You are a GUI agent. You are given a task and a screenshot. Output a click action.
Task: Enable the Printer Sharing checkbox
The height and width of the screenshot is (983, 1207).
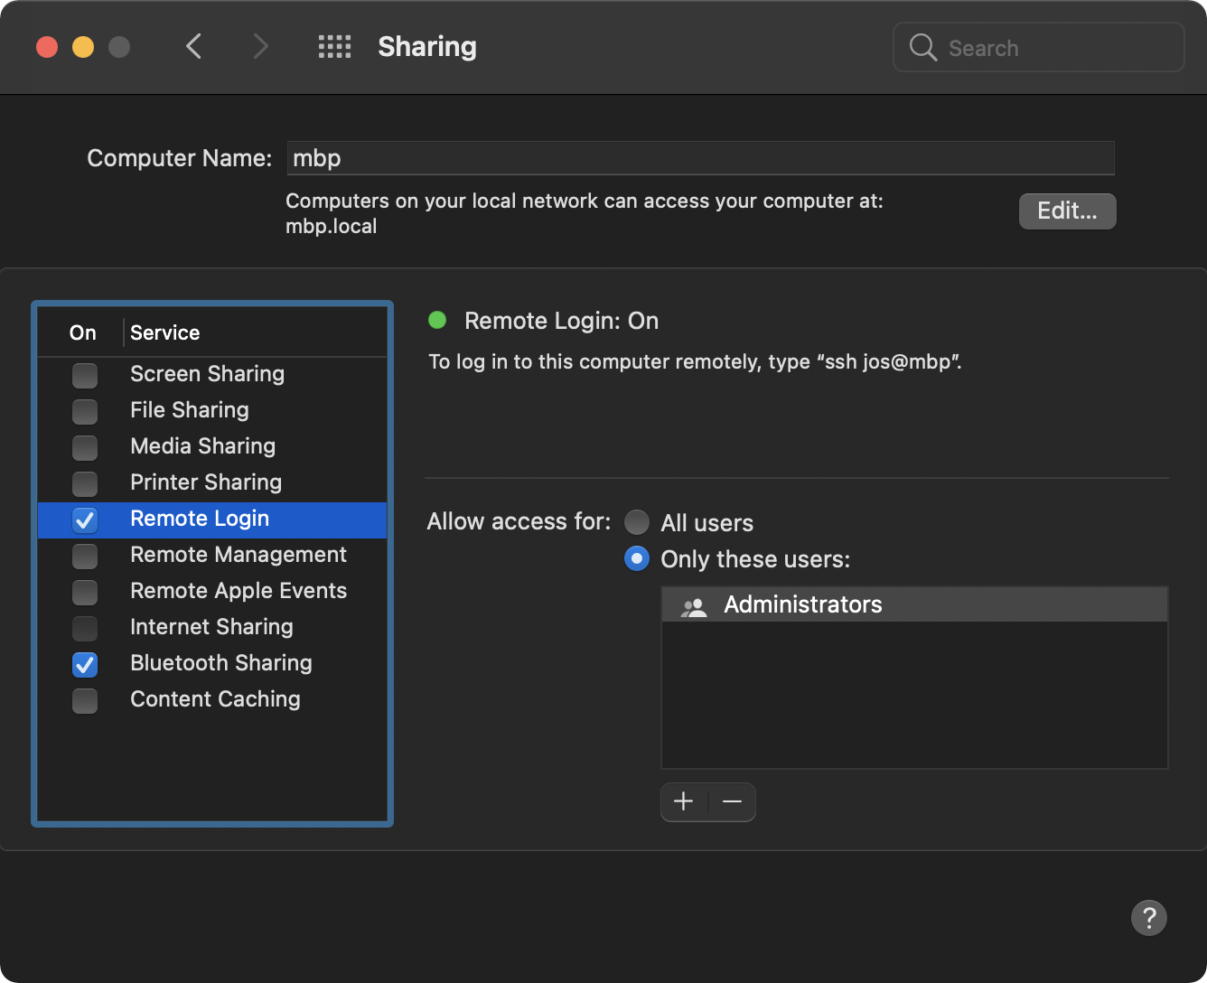coord(85,483)
